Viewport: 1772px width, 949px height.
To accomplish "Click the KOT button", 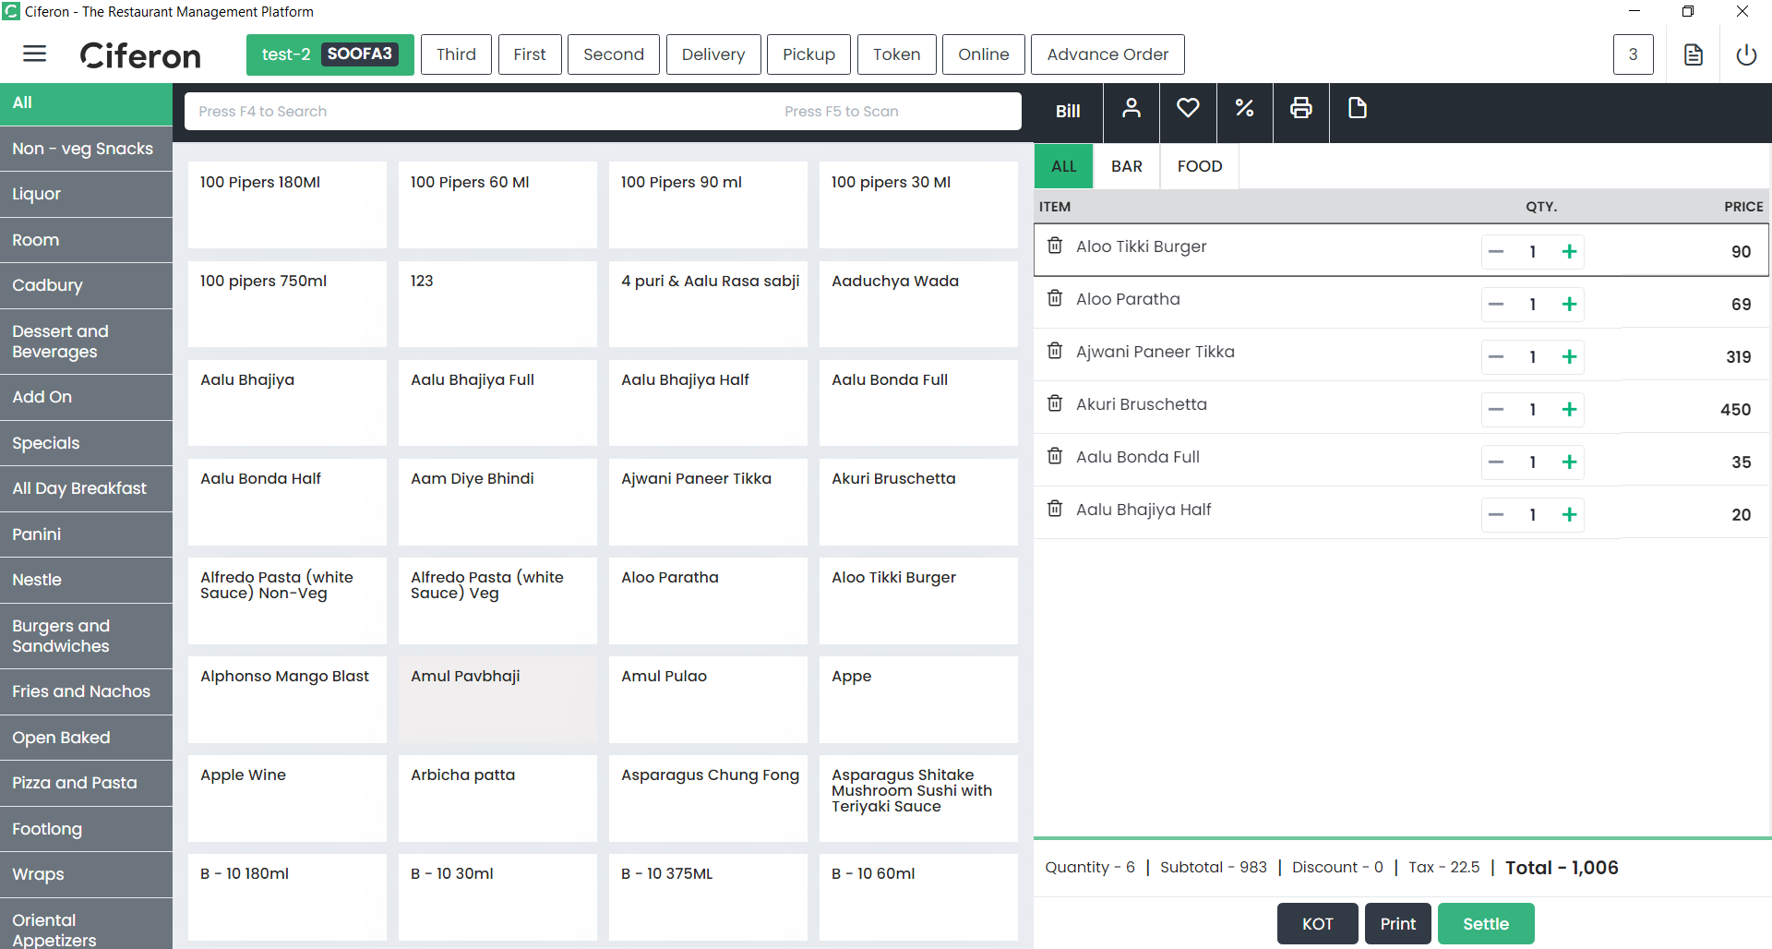I will click(1318, 923).
